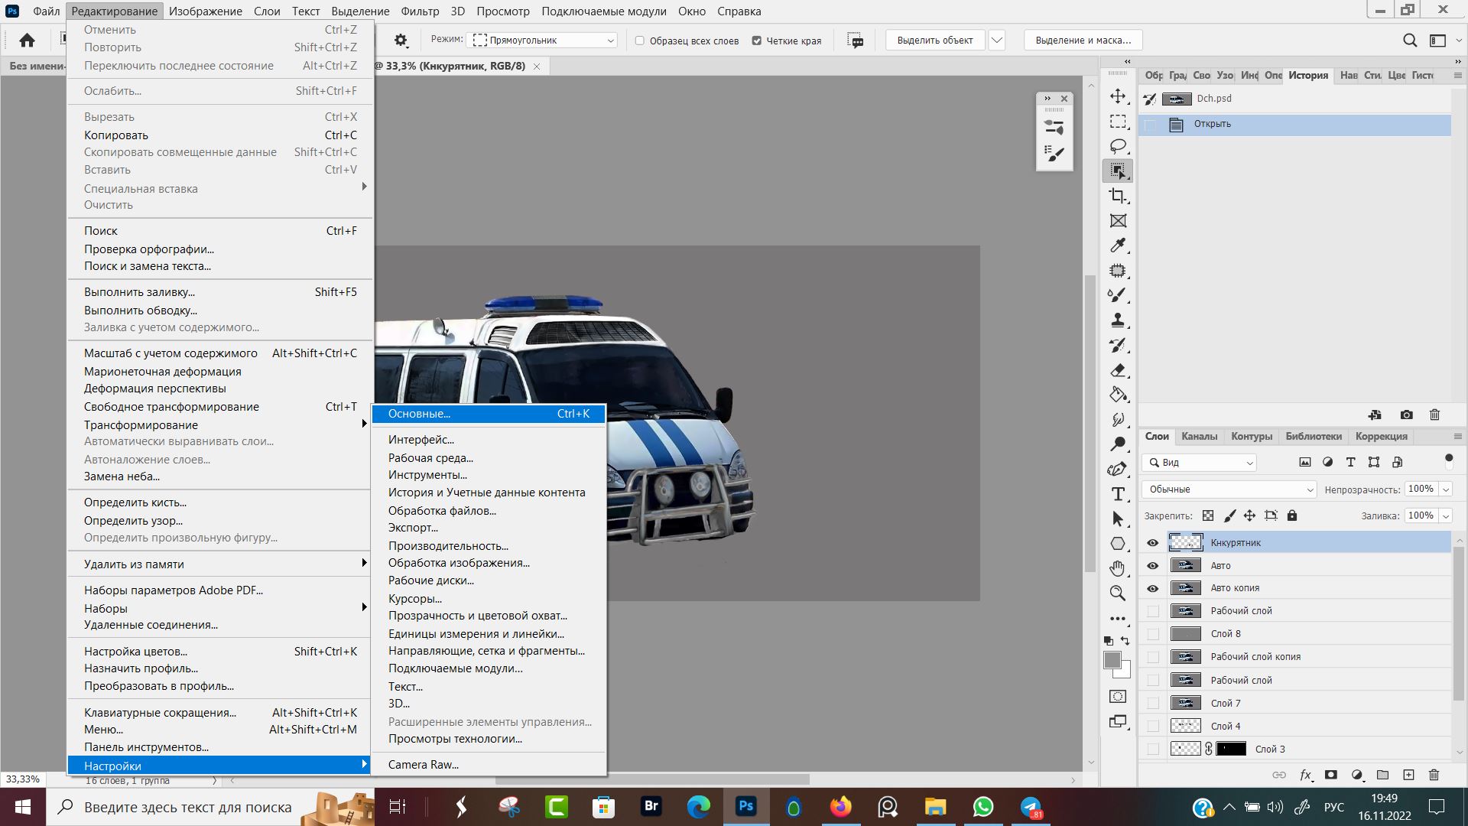Screen dimensions: 1468x826
Task: Select the Hand tool
Action: coord(1118,568)
